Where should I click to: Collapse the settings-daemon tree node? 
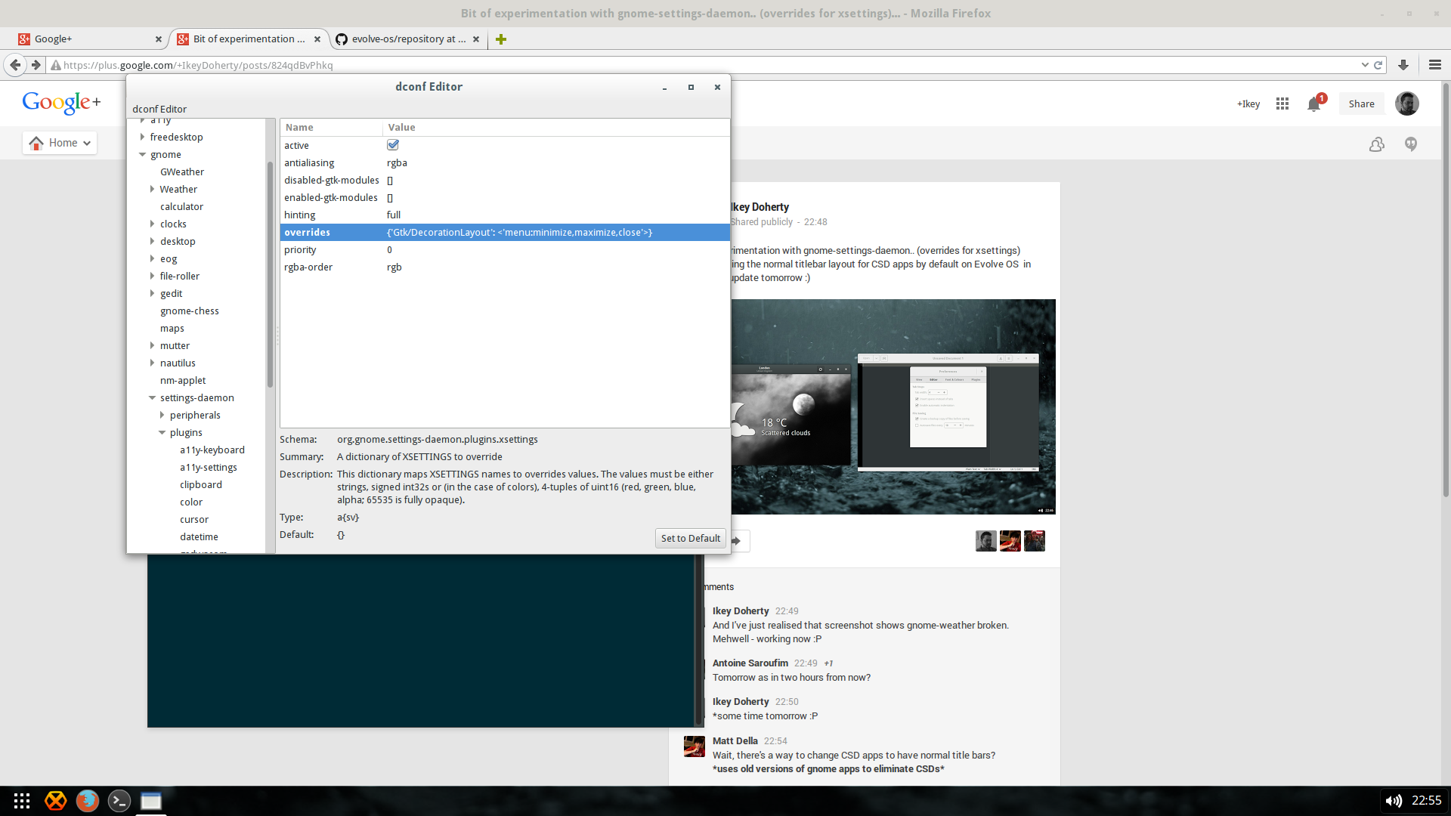[152, 397]
